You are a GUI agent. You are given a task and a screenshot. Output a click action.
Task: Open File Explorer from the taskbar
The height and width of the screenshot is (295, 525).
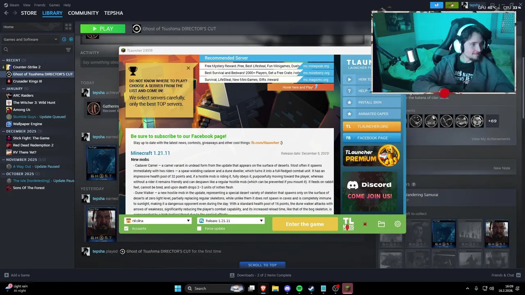coord(275,288)
